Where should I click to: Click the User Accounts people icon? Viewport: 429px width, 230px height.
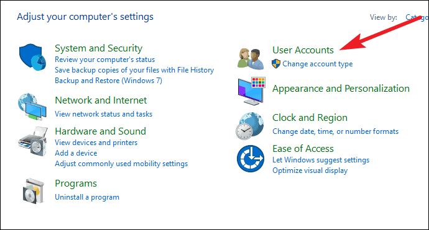(x=251, y=59)
